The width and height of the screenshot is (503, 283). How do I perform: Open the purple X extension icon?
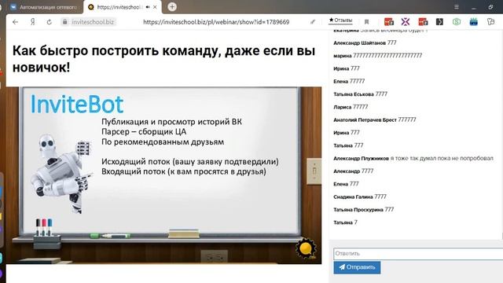406,22
